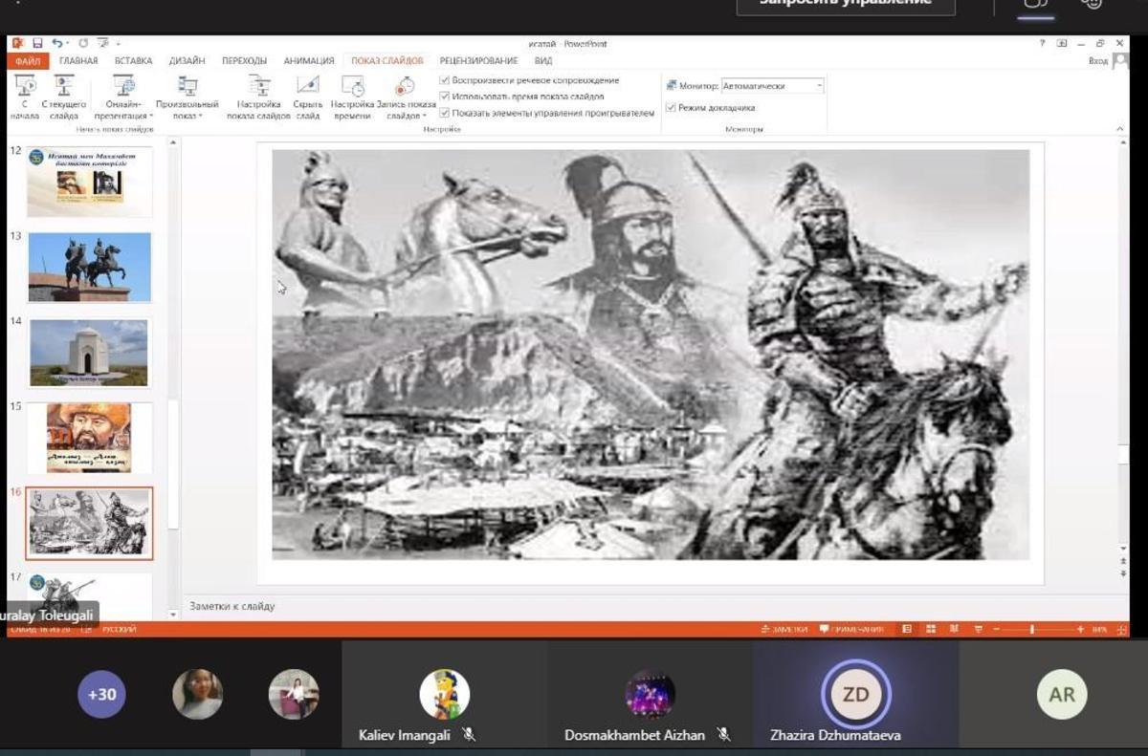This screenshot has width=1148, height=756.
Task: Uncheck 'Использовать время показа слайдов'
Action: [x=445, y=97]
